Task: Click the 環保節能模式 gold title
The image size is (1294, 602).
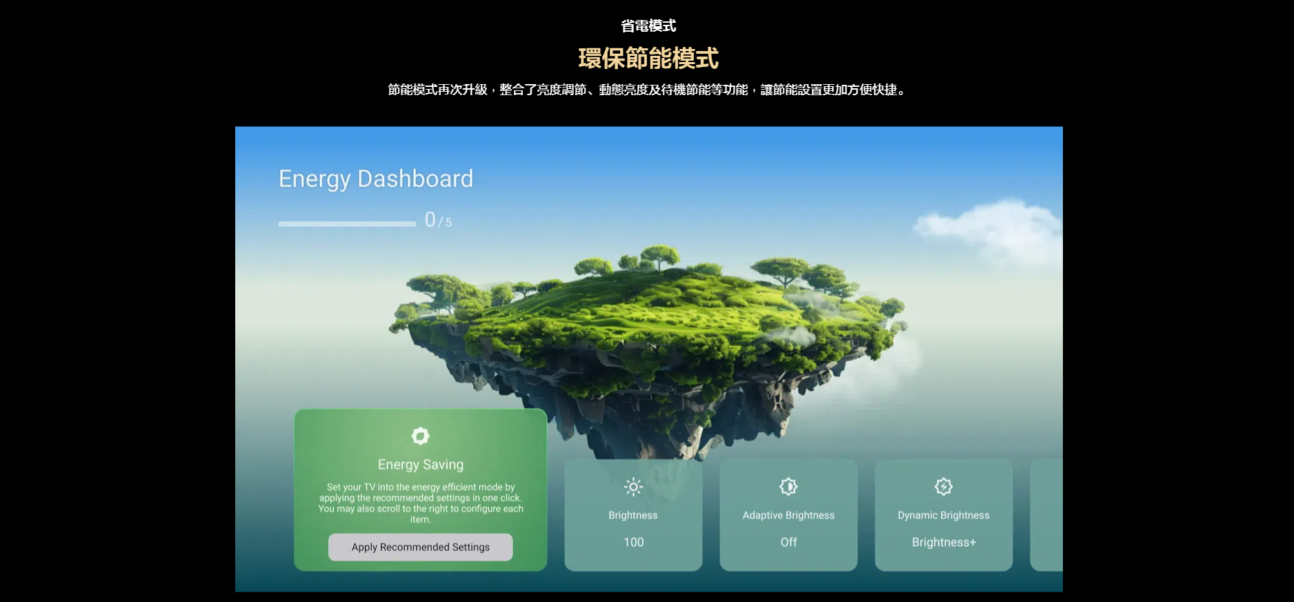Action: (x=648, y=59)
